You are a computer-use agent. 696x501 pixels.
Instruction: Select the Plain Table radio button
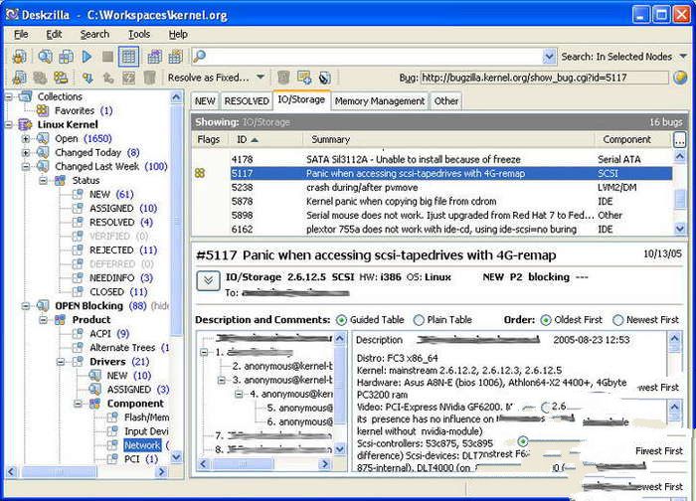pyautogui.click(x=419, y=320)
